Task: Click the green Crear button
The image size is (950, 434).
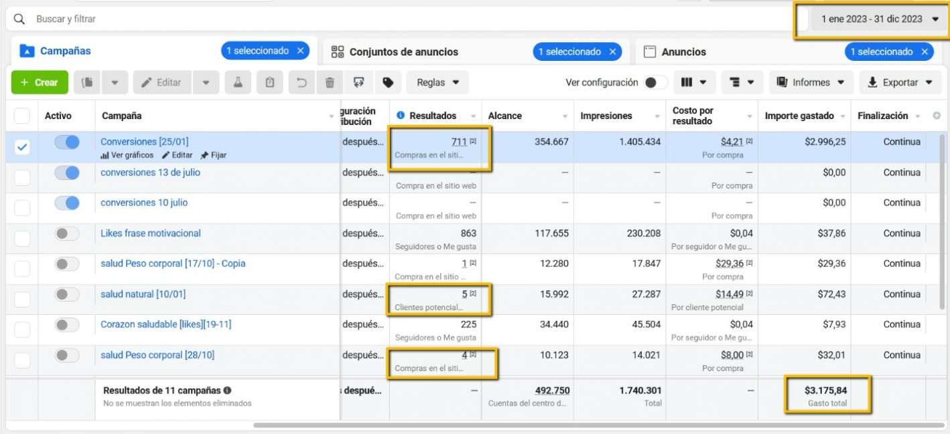Action: (x=40, y=82)
